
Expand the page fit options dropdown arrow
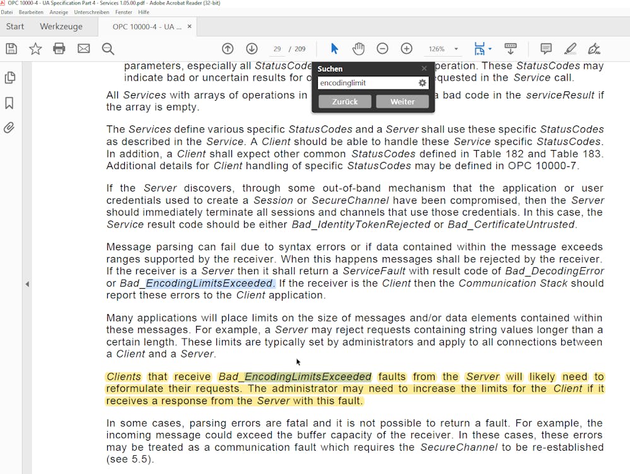pyautogui.click(x=490, y=49)
